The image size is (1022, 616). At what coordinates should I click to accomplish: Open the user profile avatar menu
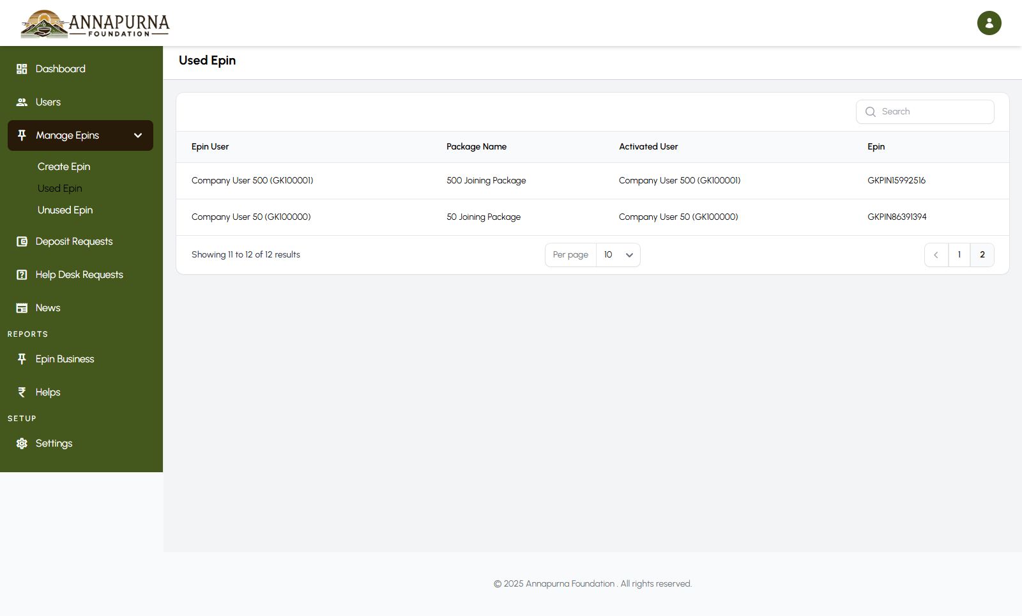(989, 23)
